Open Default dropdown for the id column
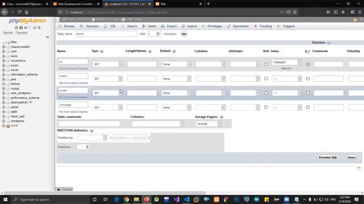364x204 pixels. [176, 64]
